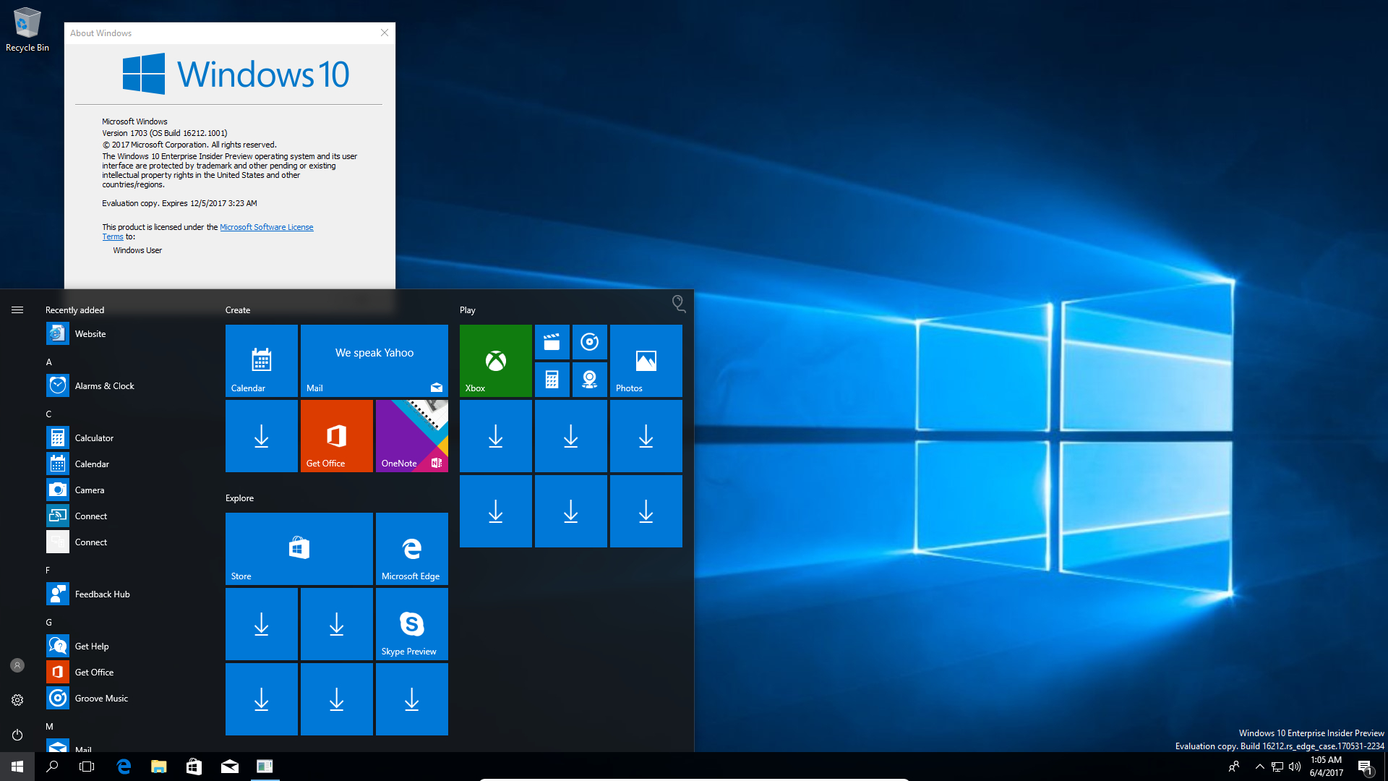Open the Calendar tile in Create group
The image size is (1388, 781).
[x=262, y=361]
